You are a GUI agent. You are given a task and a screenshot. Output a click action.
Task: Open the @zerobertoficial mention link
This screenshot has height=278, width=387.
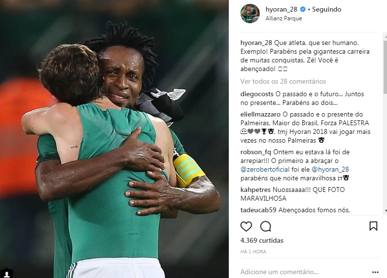(x=265, y=170)
